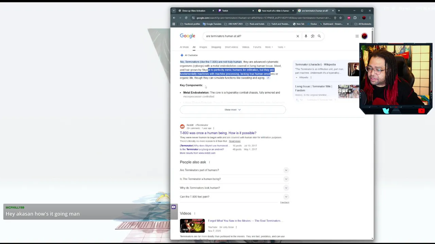Screen dimensions: 435x244
Task: Click the Google logo
Action: (x=188, y=36)
